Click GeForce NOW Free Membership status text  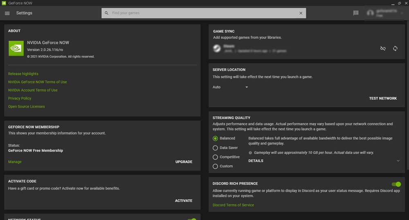click(x=36, y=150)
